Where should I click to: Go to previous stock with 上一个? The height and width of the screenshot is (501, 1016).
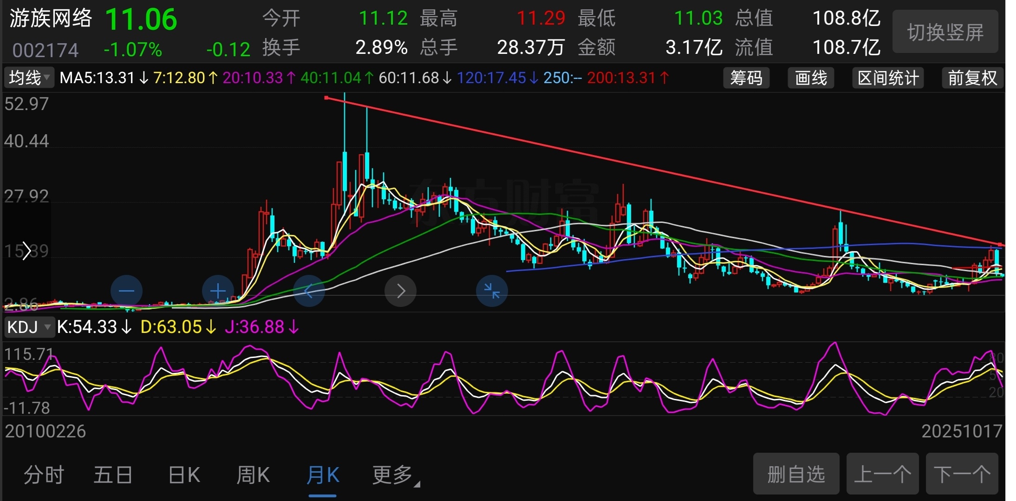pyautogui.click(x=882, y=474)
